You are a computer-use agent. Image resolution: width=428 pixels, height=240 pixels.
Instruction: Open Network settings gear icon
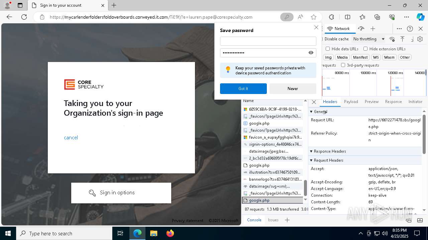pyautogui.click(x=420, y=39)
